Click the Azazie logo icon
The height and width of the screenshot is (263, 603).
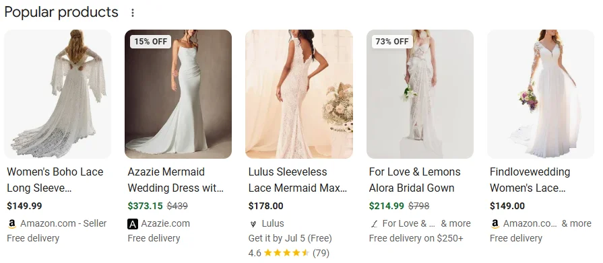[x=133, y=224]
